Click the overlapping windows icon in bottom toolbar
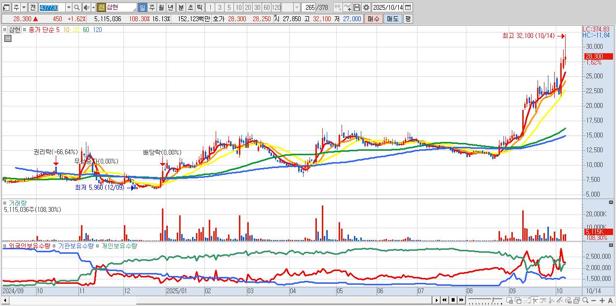Image resolution: width=616 pixels, height=306 pixels. (x=518, y=300)
